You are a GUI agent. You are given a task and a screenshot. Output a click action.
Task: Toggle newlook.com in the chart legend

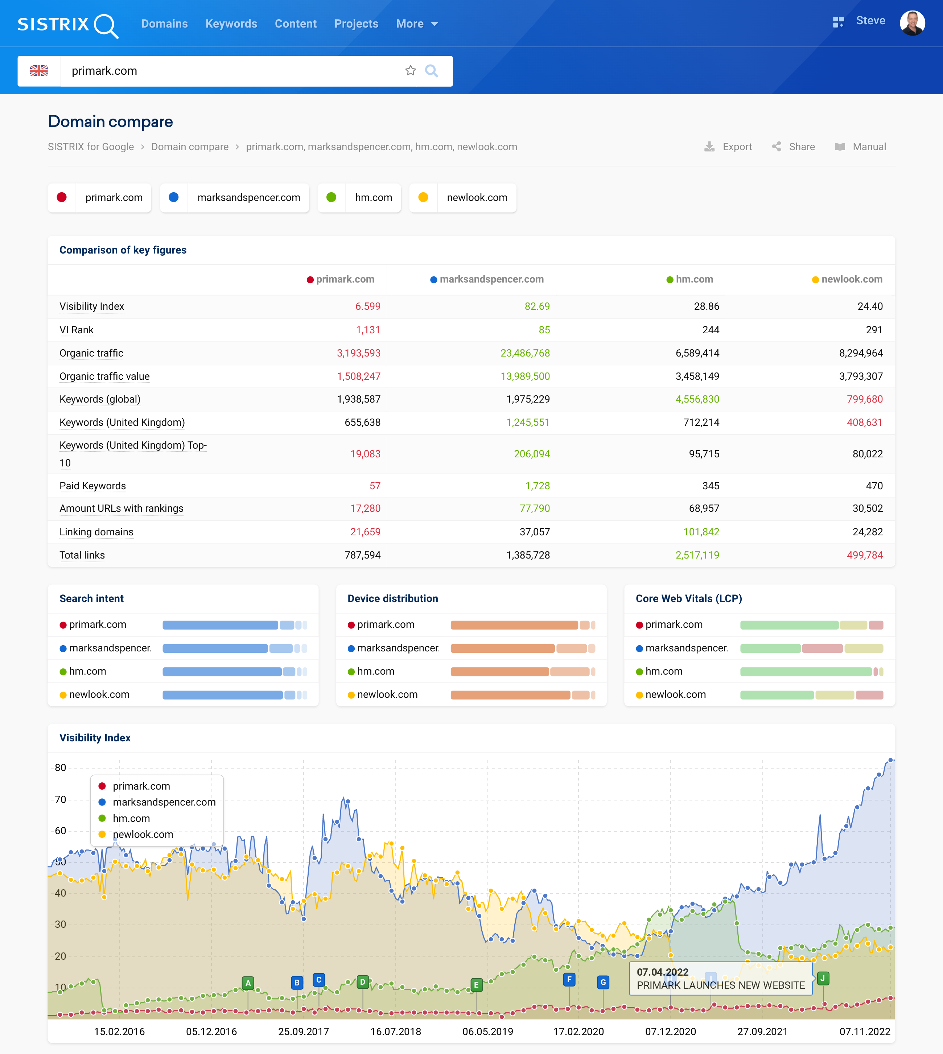pos(136,834)
